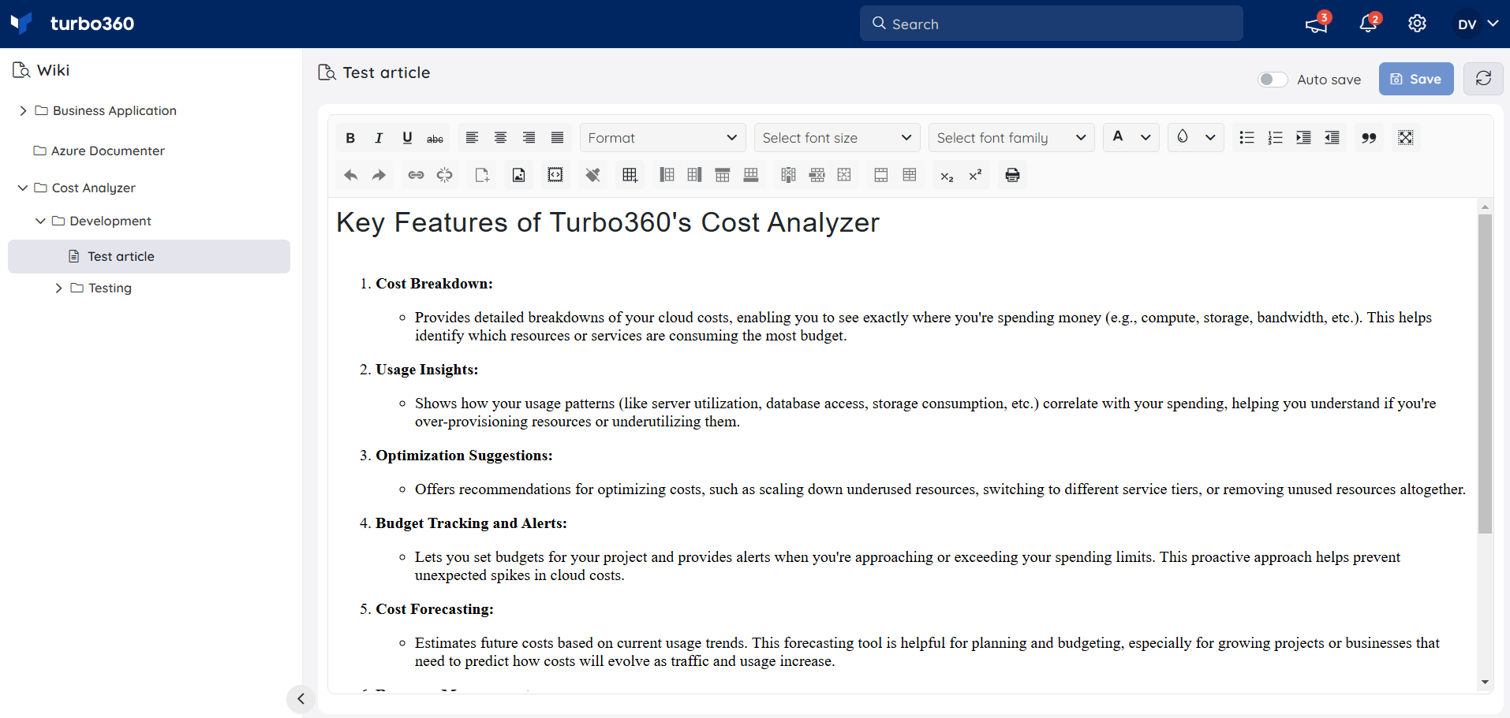Viewport: 1510px width, 718px height.
Task: Add table column on the right
Action: coord(694,175)
